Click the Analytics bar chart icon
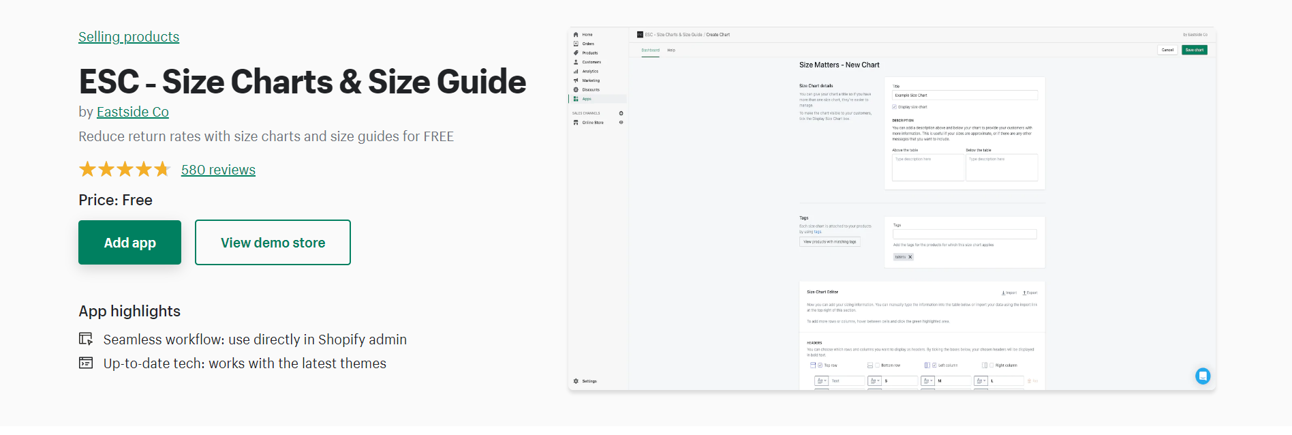The height and width of the screenshot is (435, 1292). point(576,72)
